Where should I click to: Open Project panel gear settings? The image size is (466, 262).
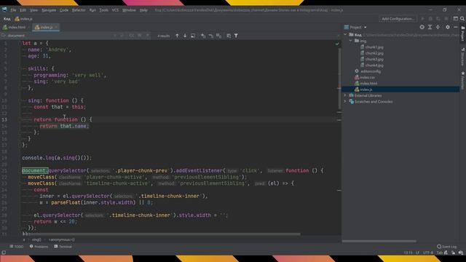pos(448,27)
